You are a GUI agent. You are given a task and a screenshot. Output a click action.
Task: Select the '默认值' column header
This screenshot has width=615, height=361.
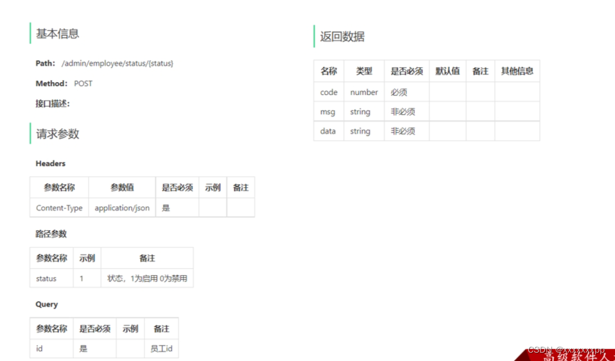[x=447, y=71]
